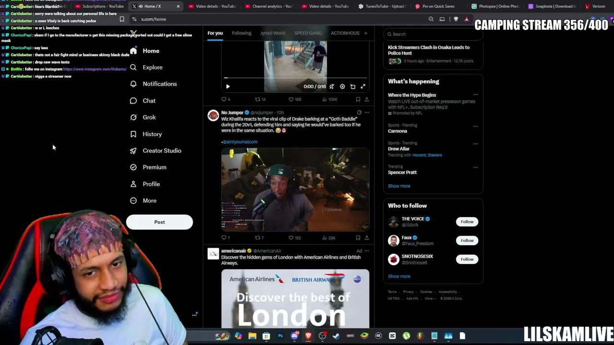This screenshot has width=614, height=345.
Task: Share the No Jumper post
Action: (366, 238)
